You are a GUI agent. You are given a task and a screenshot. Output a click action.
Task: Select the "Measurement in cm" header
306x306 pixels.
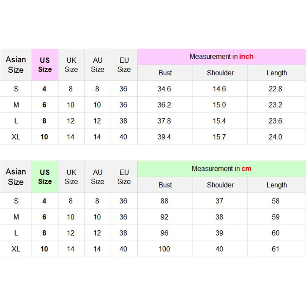(221, 169)
